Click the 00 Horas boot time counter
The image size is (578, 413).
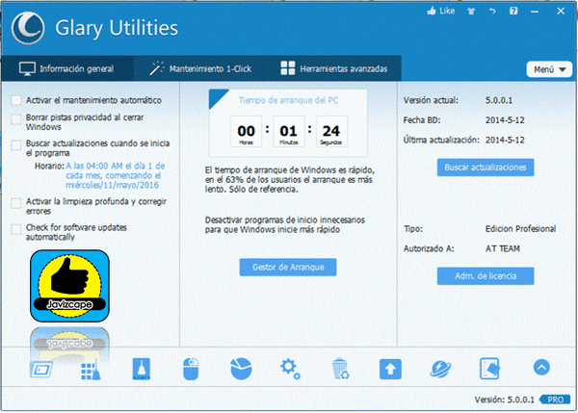246,132
